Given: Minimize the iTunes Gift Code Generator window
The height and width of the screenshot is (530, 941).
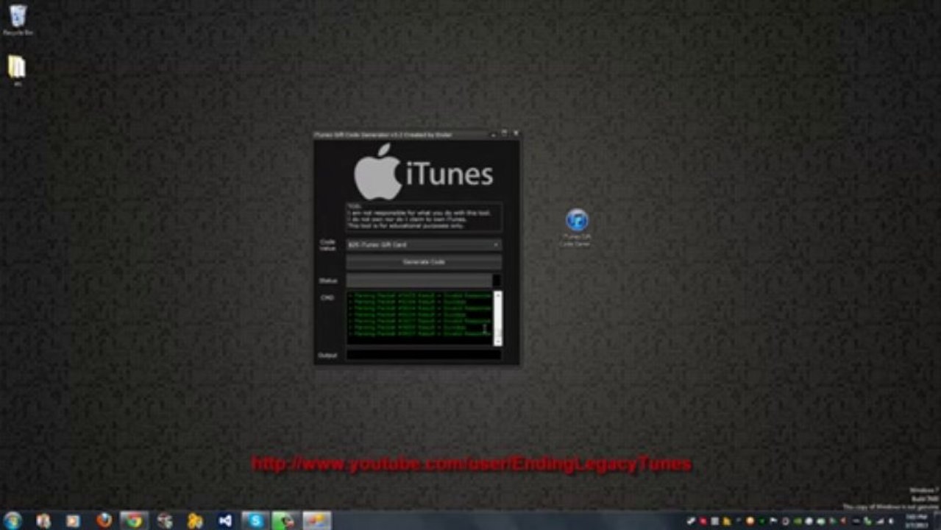Looking at the screenshot, I should click(x=494, y=134).
